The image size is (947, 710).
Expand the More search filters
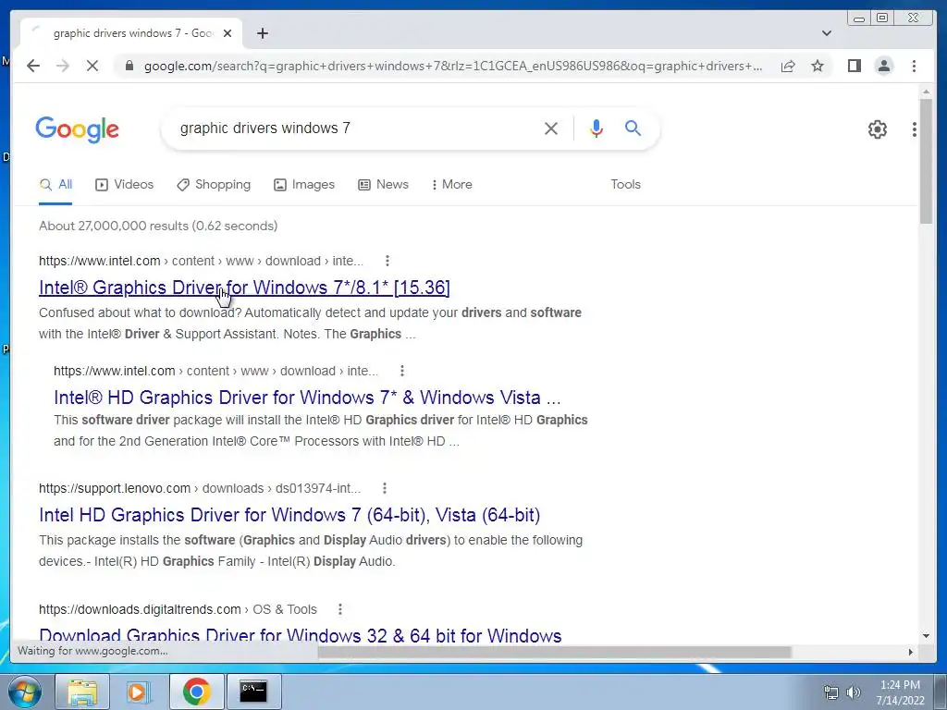451,185
